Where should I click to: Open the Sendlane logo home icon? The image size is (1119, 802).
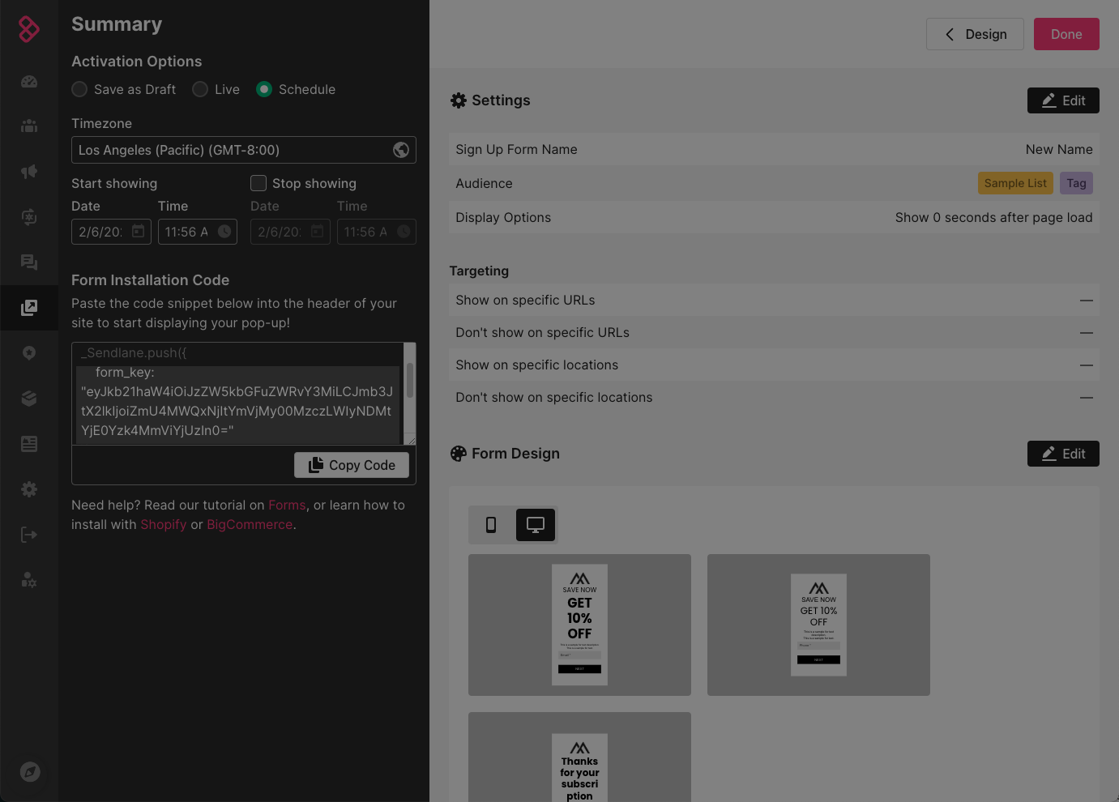coord(29,29)
